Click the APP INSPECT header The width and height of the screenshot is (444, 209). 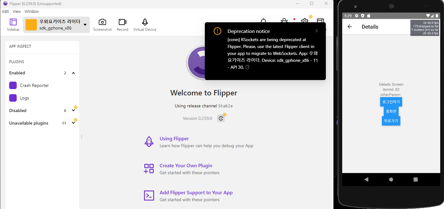click(20, 46)
